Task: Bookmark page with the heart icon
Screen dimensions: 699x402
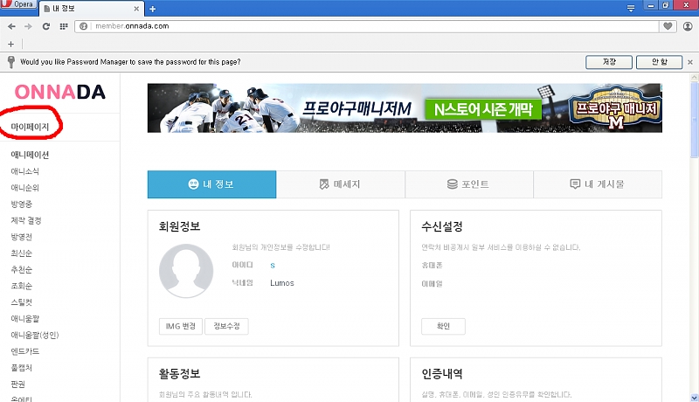Action: click(x=668, y=26)
